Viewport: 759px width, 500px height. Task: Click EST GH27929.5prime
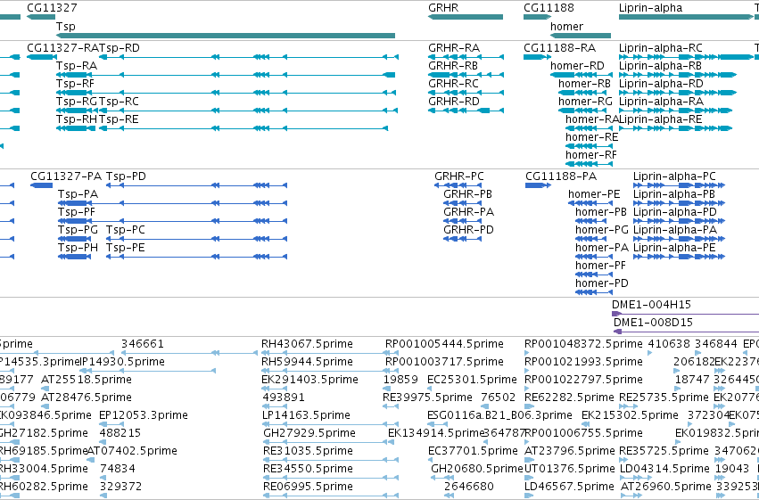[309, 433]
